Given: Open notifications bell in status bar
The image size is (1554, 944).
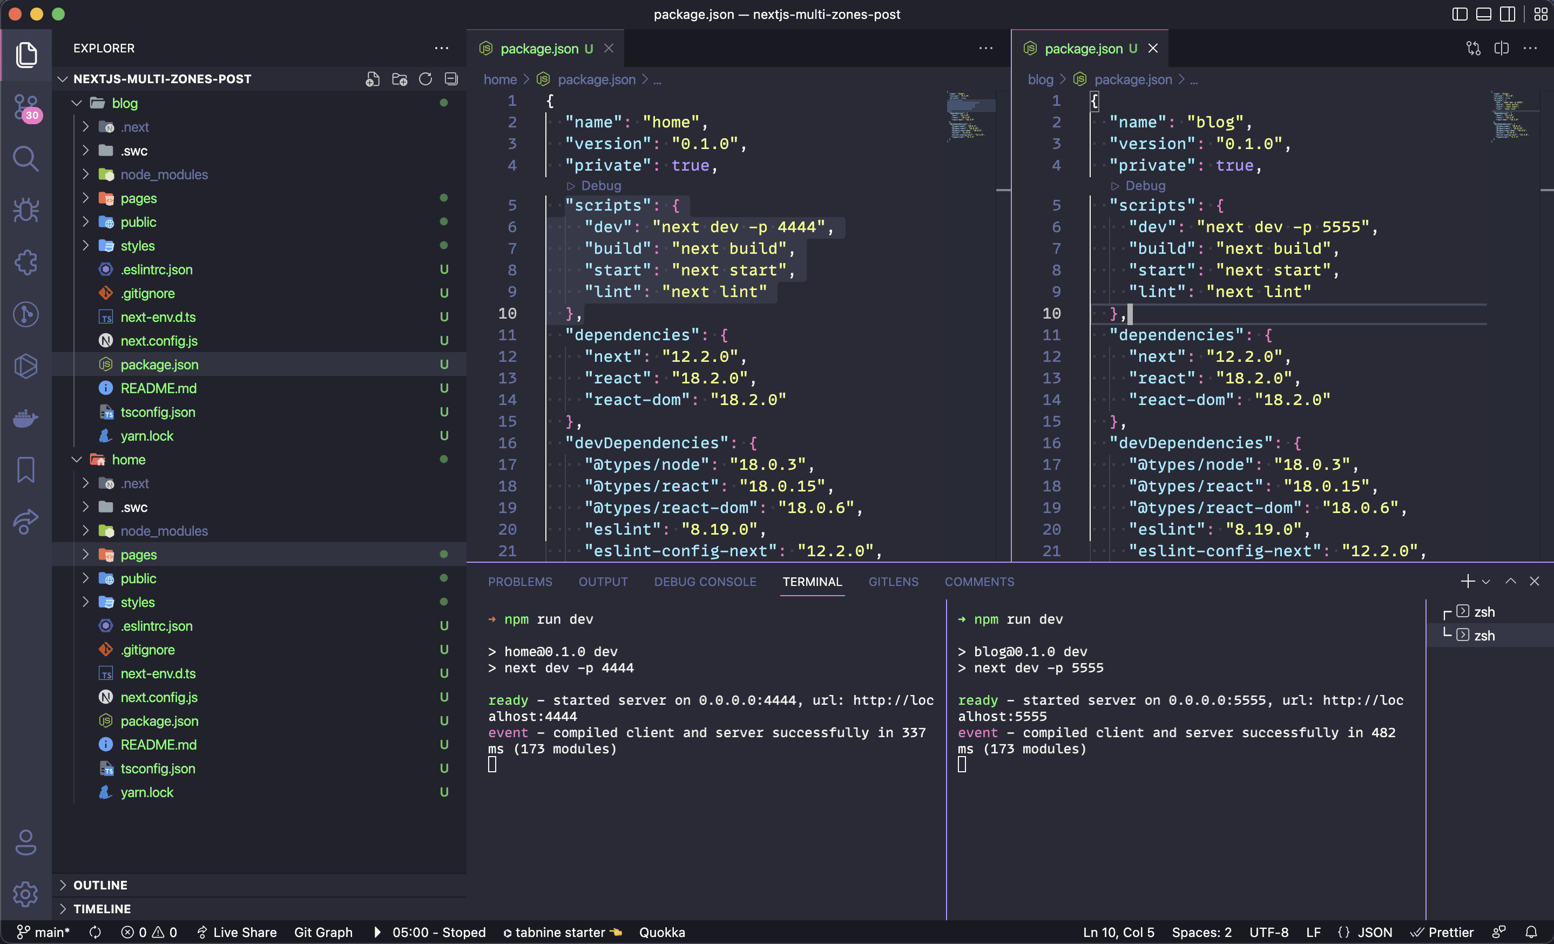Looking at the screenshot, I should coord(1531,932).
